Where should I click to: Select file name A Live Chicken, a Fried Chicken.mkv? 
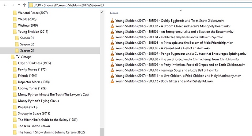178,76
